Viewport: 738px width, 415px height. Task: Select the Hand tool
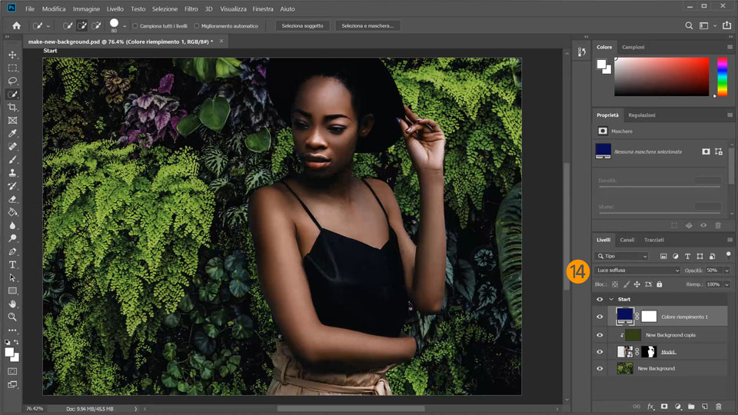pos(12,304)
